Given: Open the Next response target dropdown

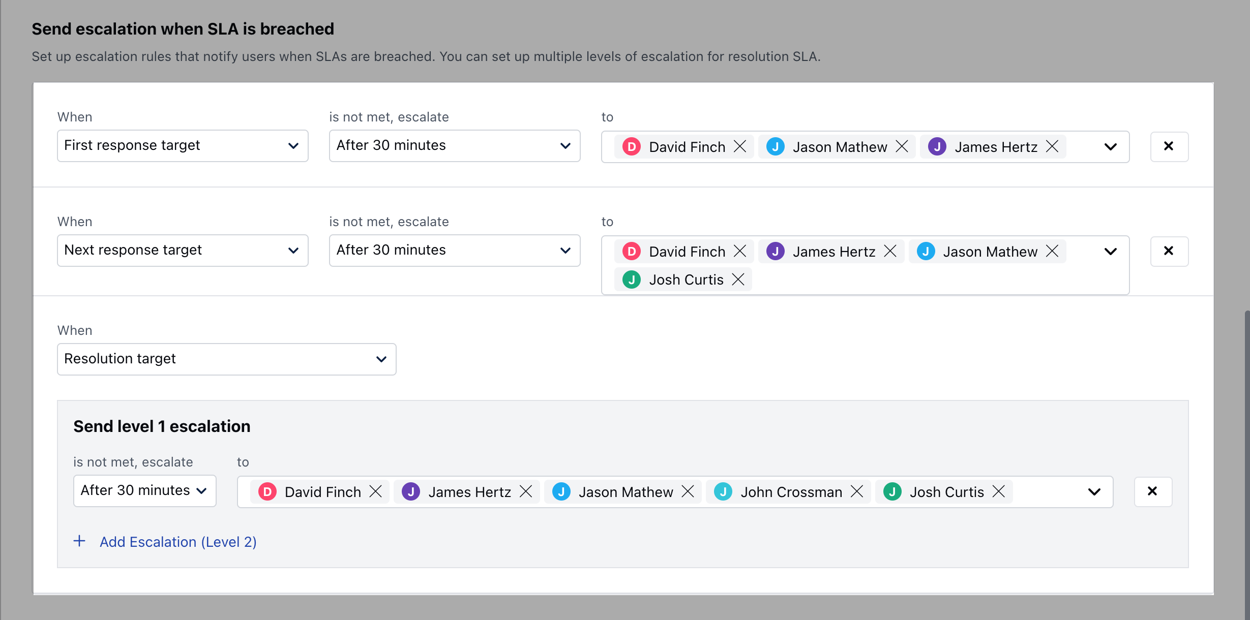Looking at the screenshot, I should tap(293, 250).
